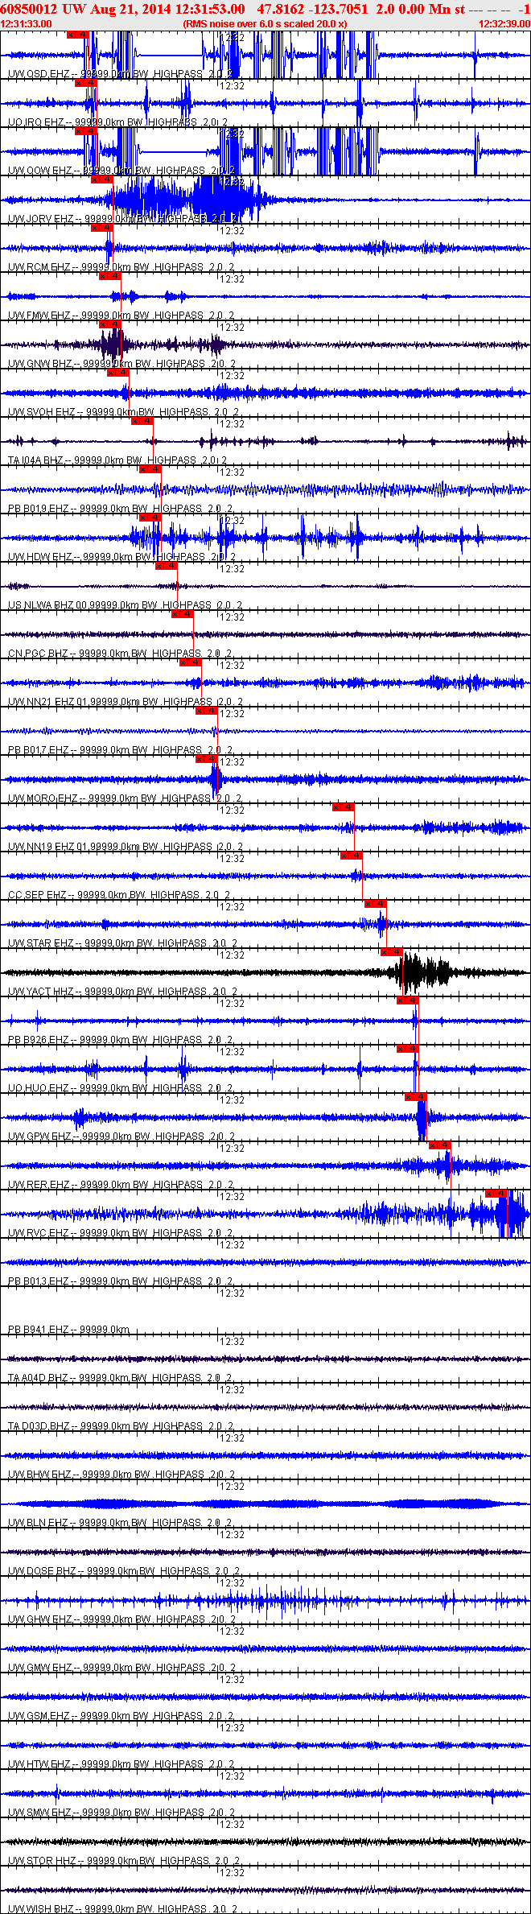This screenshot has width=531, height=1914.
Task: Click red pick marker on UW.YACT trace
Action: click(x=392, y=952)
